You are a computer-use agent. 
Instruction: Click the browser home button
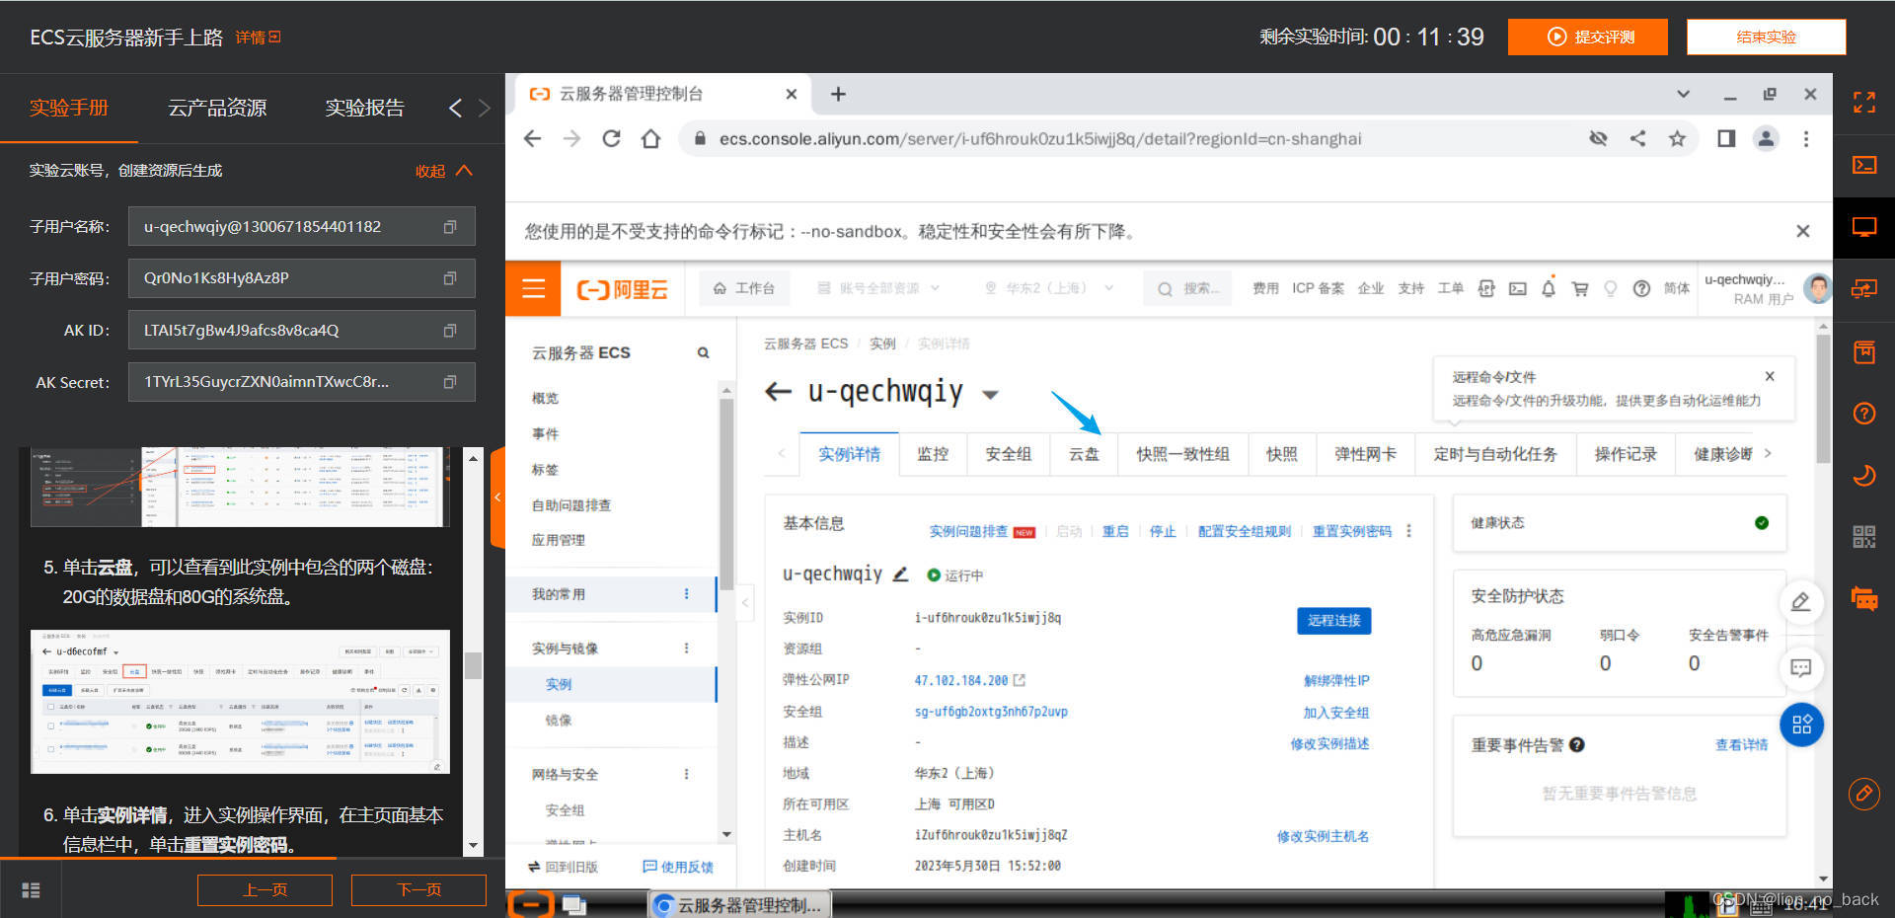(650, 139)
